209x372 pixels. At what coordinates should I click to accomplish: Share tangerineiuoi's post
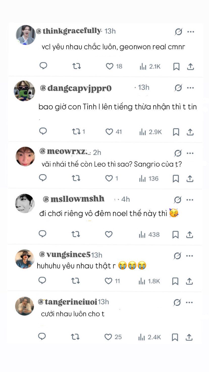pyautogui.click(x=189, y=337)
